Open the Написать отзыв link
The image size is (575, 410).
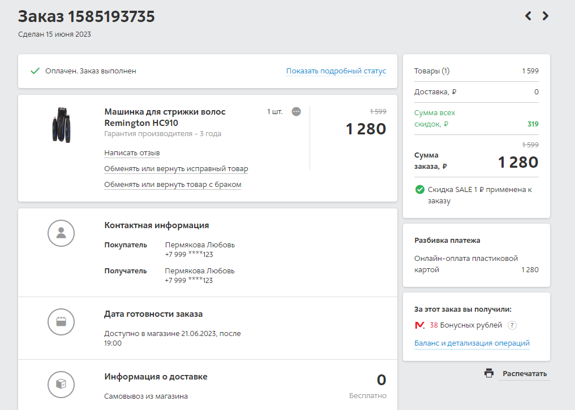[132, 153]
